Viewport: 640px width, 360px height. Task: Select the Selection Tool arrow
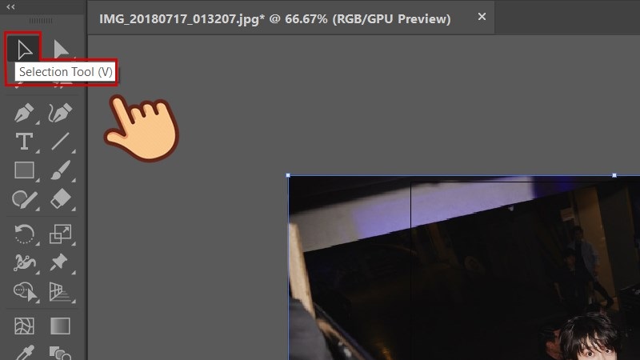pyautogui.click(x=24, y=50)
